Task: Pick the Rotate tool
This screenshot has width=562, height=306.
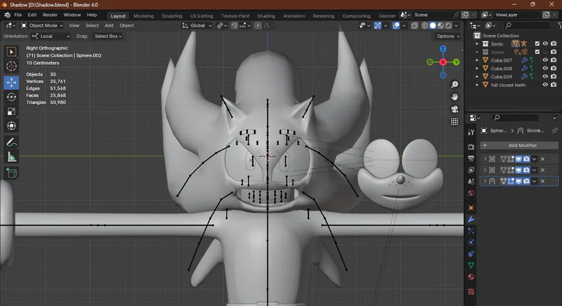Action: click(x=11, y=97)
